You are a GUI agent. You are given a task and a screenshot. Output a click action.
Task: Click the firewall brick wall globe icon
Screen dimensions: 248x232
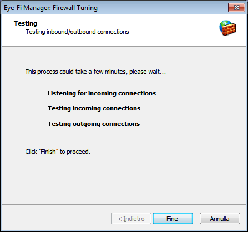(x=227, y=28)
